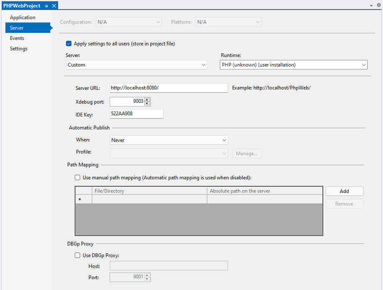Viewport: 383px width, 290px height.
Task: Uncheck Apply settings to all users
Action: (x=69, y=44)
